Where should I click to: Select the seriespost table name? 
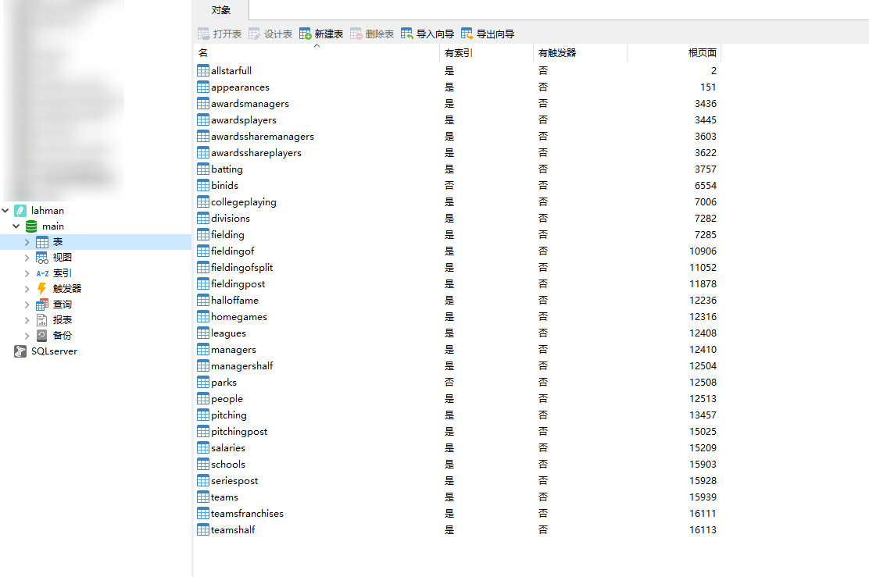[234, 481]
